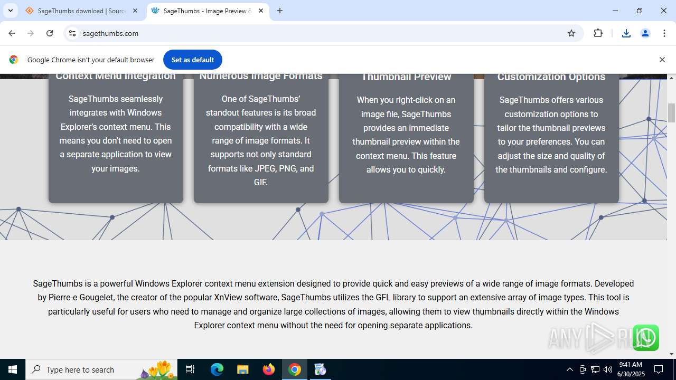Open the tab search dropdown arrow
This screenshot has width=676, height=380.
point(10,11)
